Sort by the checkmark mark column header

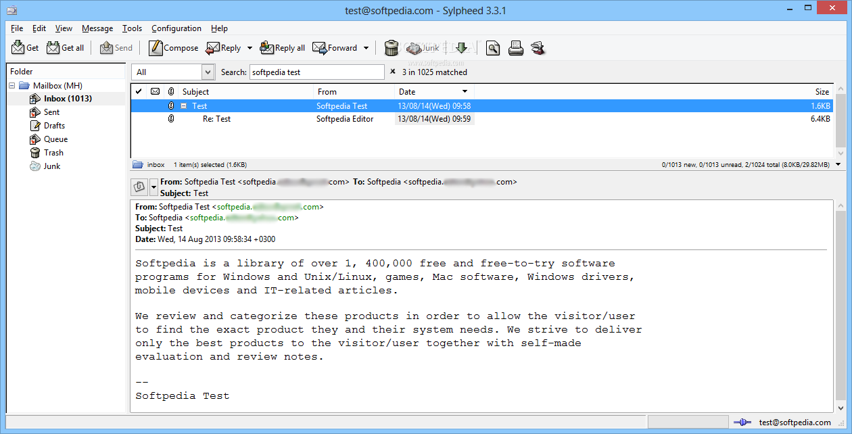pyautogui.click(x=139, y=91)
